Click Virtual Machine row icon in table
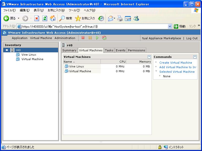202x151 pixels. (x=66, y=71)
